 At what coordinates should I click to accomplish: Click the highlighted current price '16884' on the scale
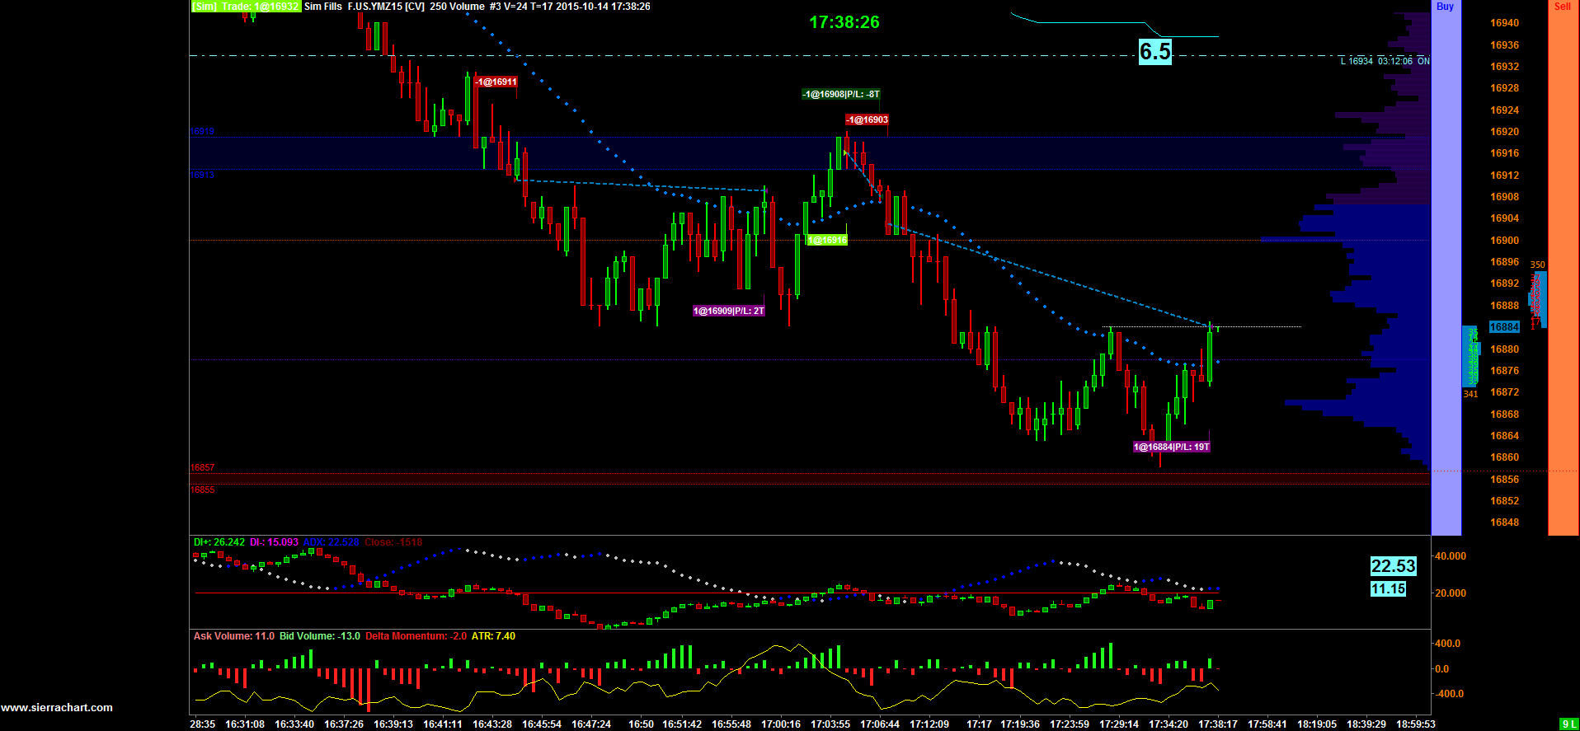point(1504,327)
